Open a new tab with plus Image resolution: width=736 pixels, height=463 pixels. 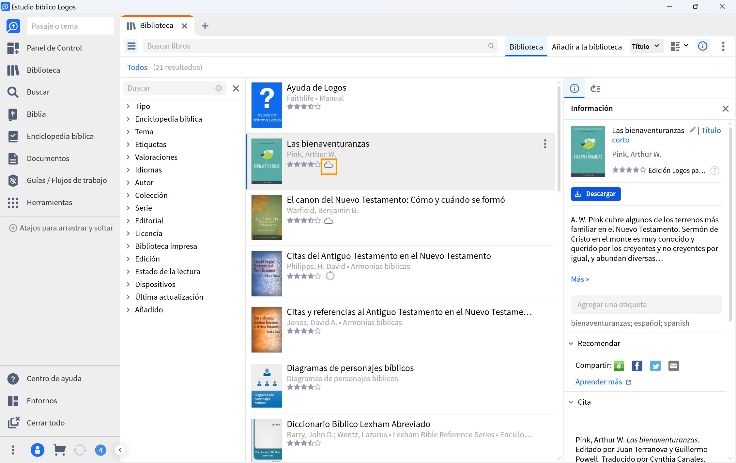pos(205,26)
